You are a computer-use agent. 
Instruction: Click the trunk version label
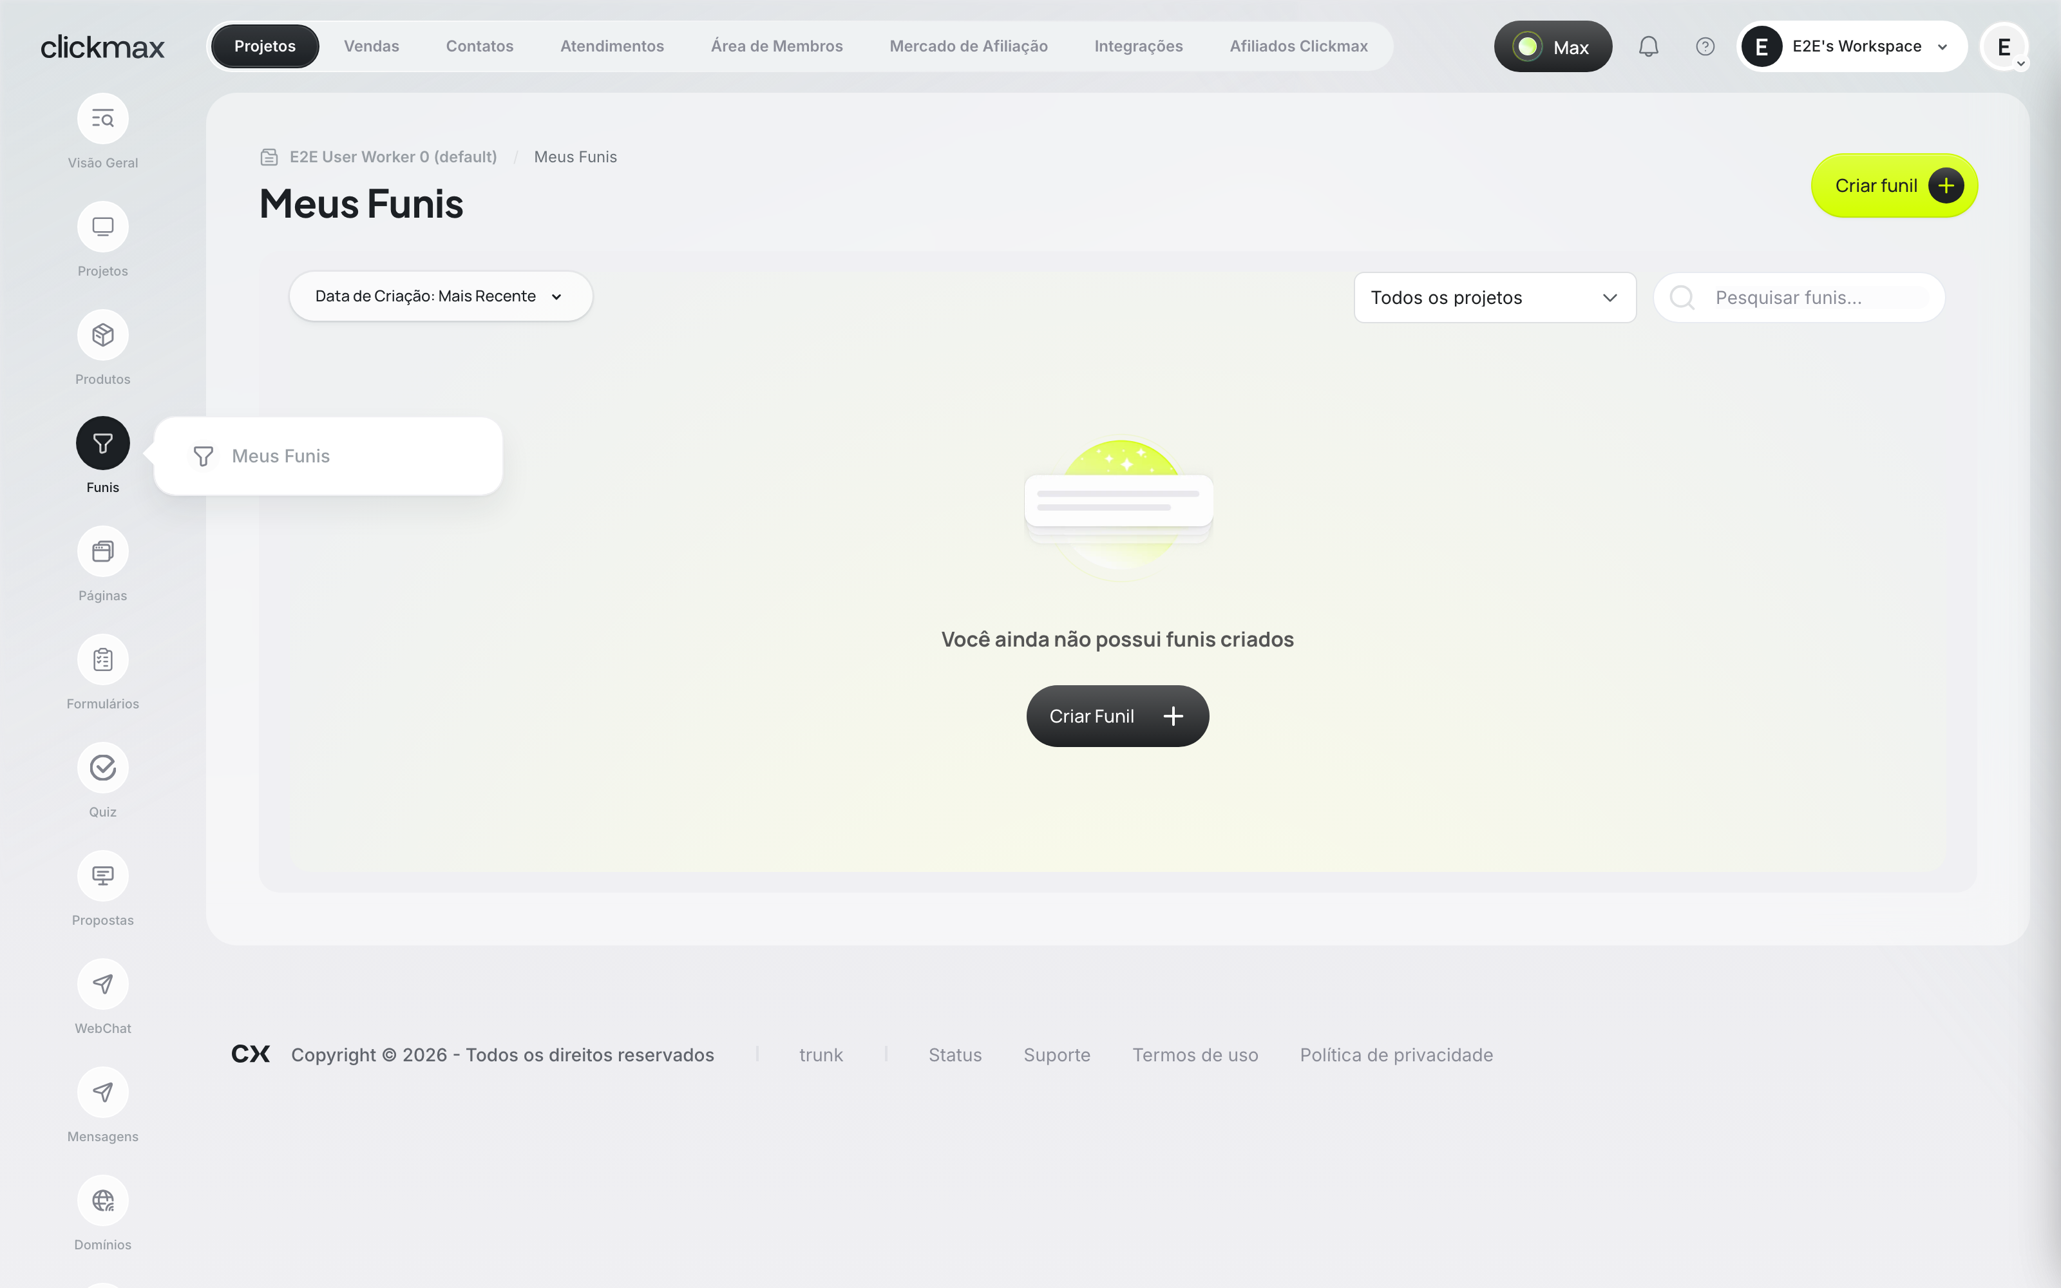(821, 1055)
